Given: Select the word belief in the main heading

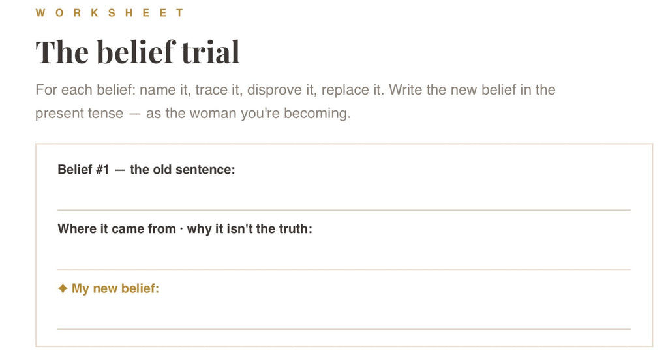Looking at the screenshot, I should click(x=136, y=52).
